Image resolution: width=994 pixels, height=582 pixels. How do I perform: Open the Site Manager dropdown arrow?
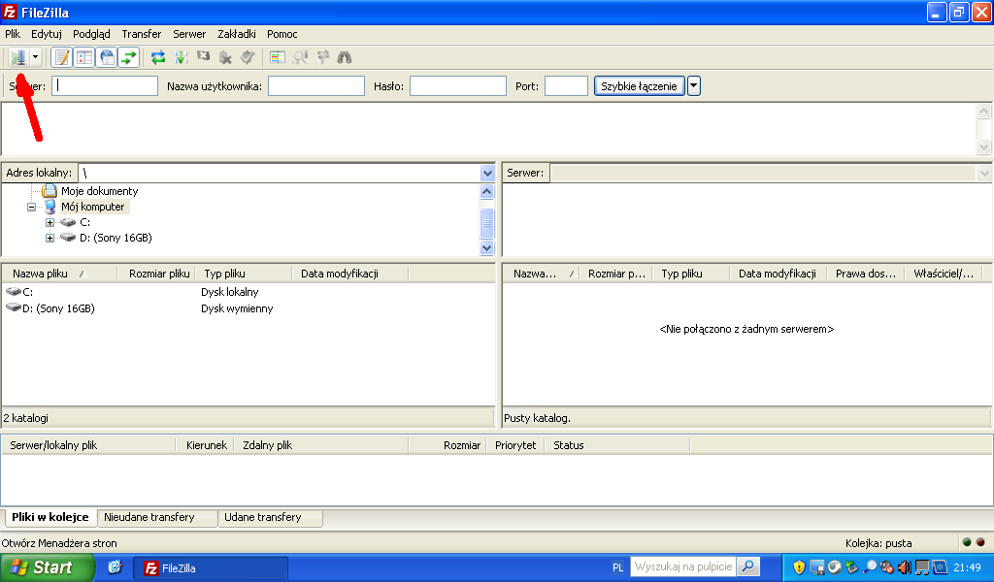(x=36, y=57)
